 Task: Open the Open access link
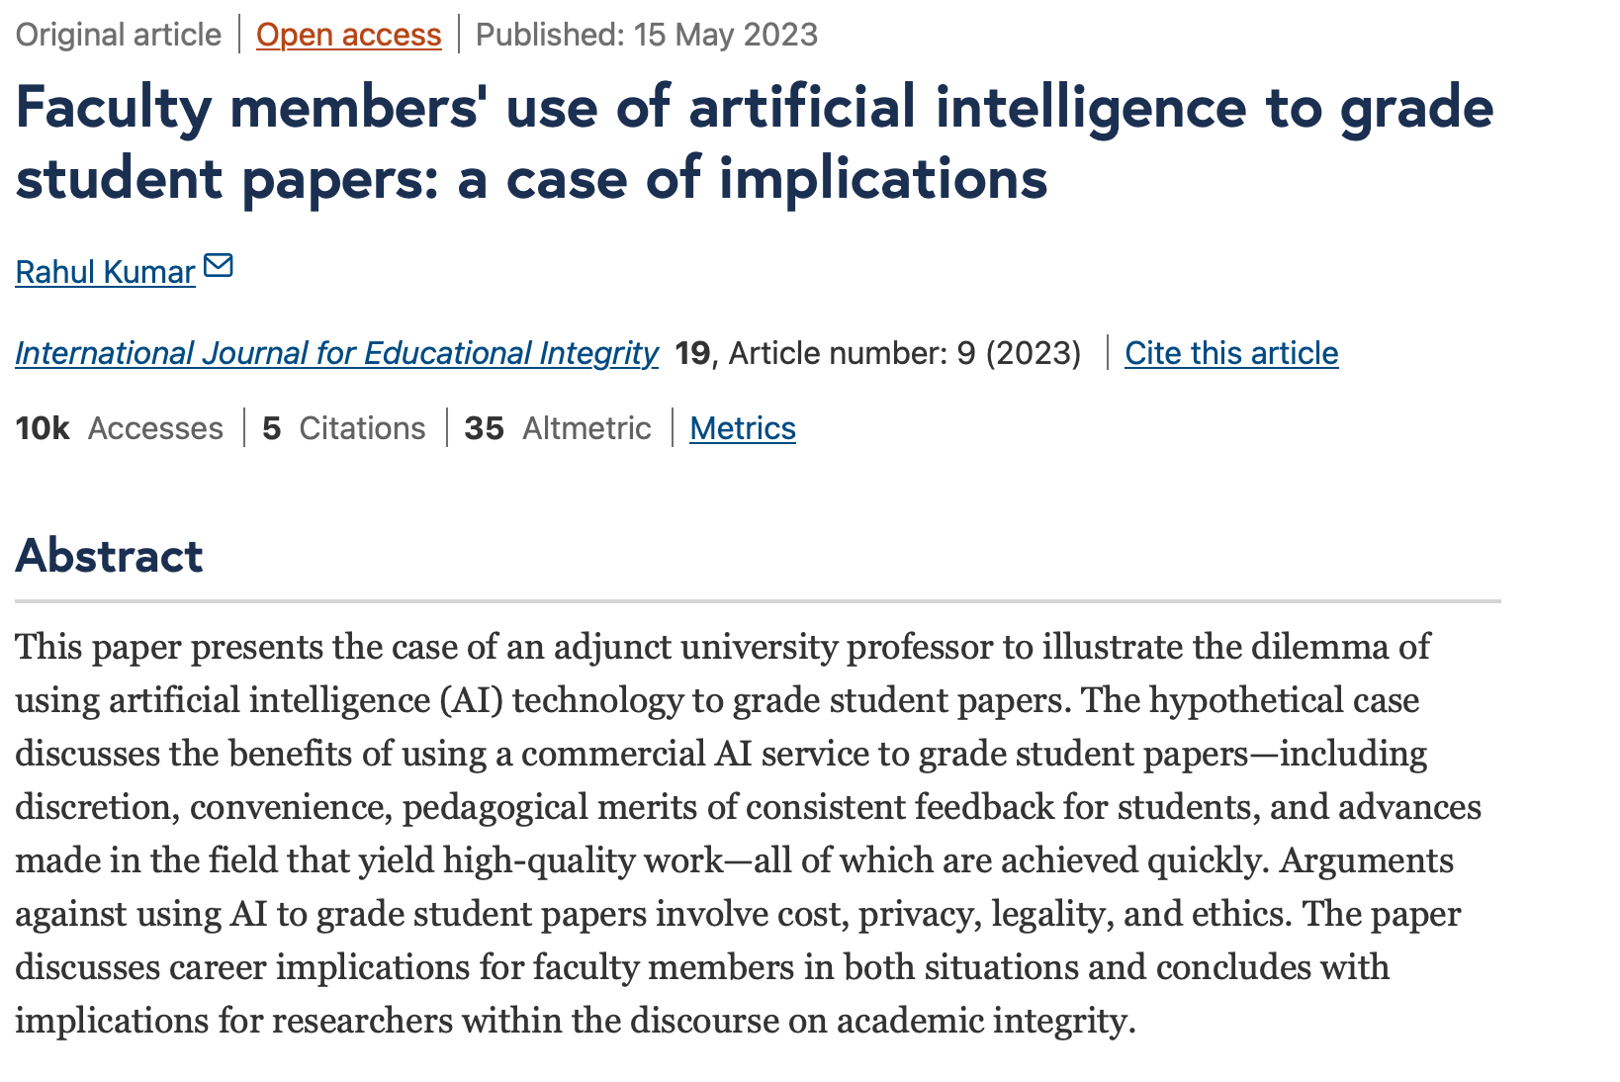click(x=348, y=35)
